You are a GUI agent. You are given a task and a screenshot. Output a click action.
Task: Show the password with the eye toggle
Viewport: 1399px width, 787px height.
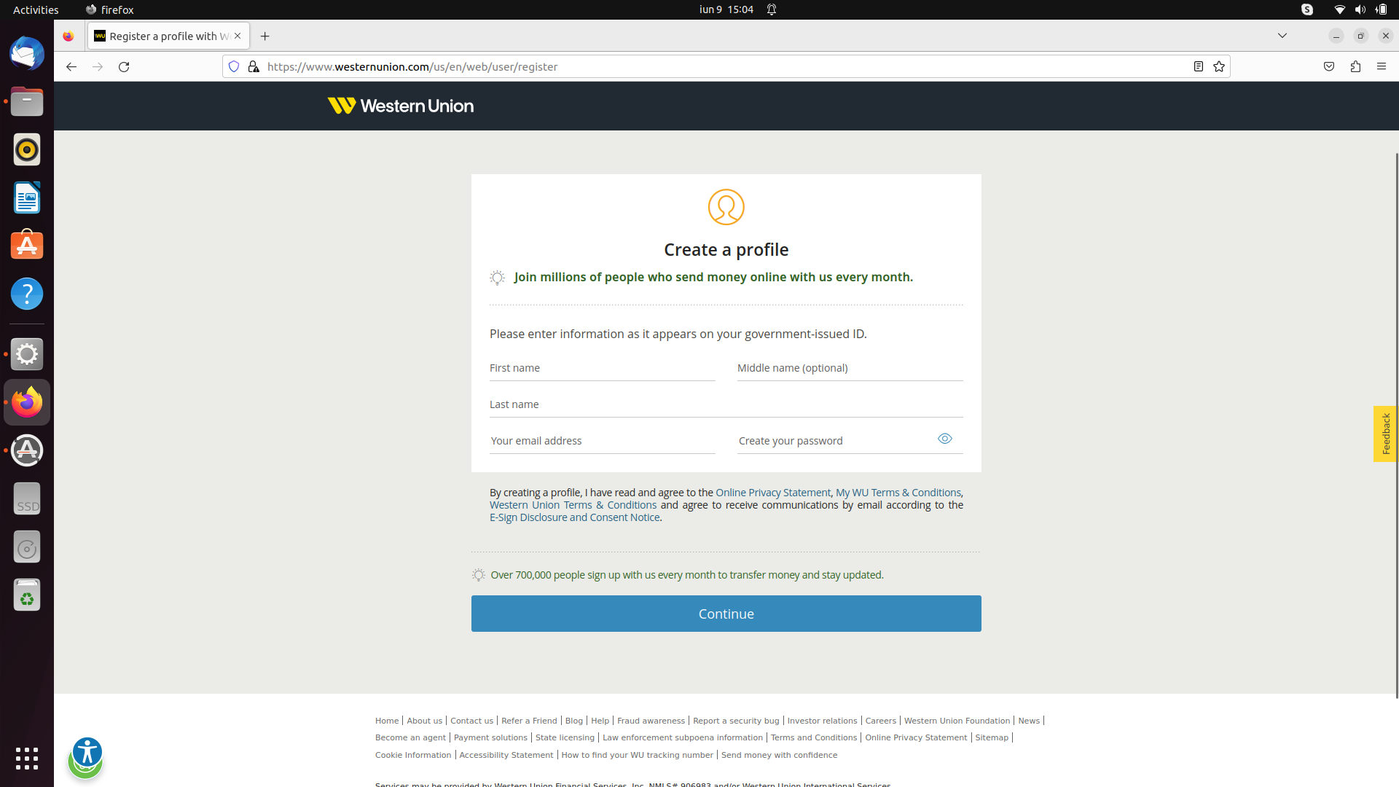(945, 439)
